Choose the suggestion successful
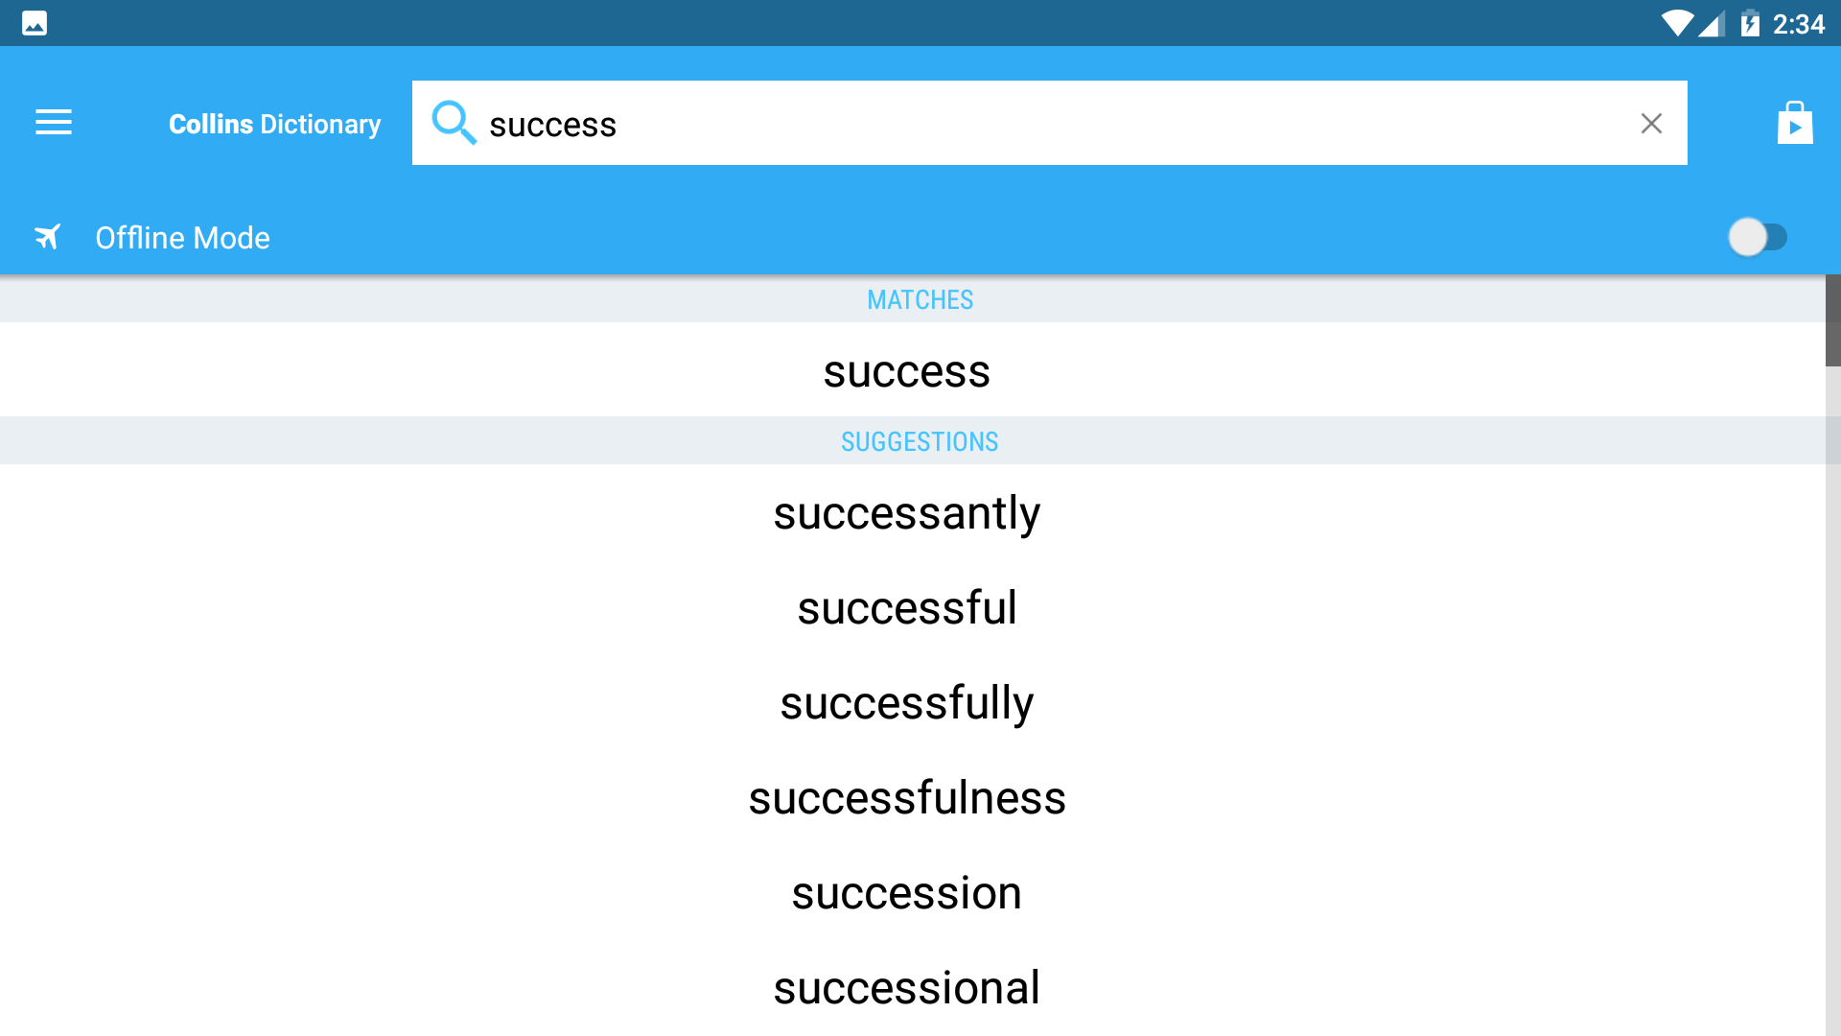The image size is (1841, 1036). (x=913, y=607)
